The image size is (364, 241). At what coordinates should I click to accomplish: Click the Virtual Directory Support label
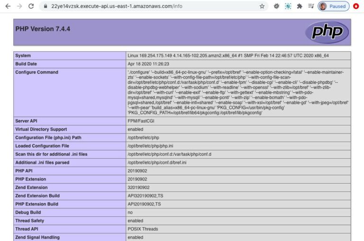pyautogui.click(x=41, y=129)
